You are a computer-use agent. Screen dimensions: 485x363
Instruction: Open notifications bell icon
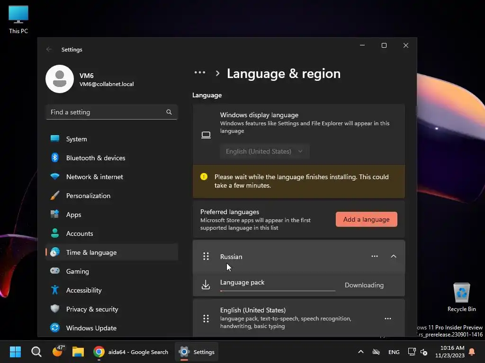pos(472,352)
